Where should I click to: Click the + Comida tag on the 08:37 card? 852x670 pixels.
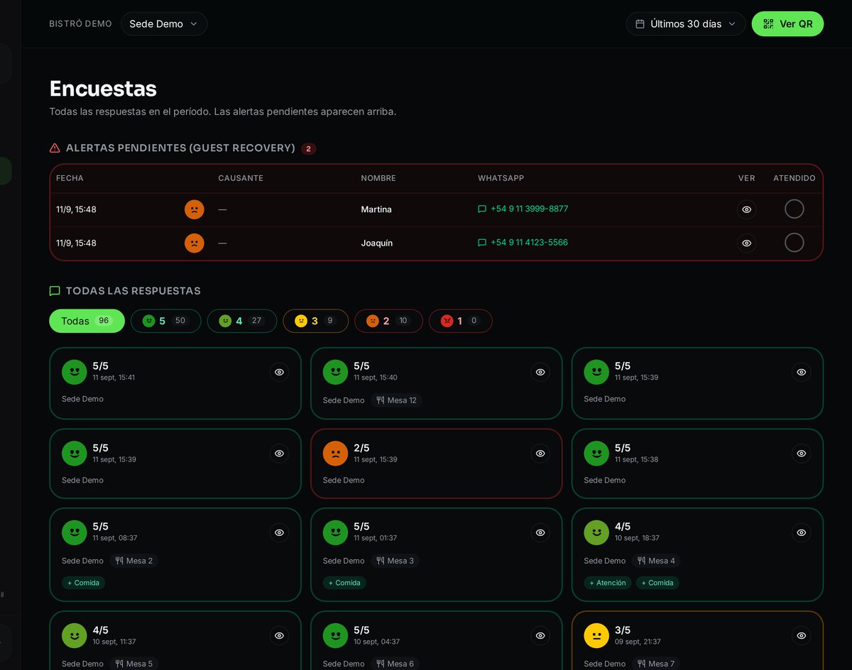pyautogui.click(x=84, y=583)
